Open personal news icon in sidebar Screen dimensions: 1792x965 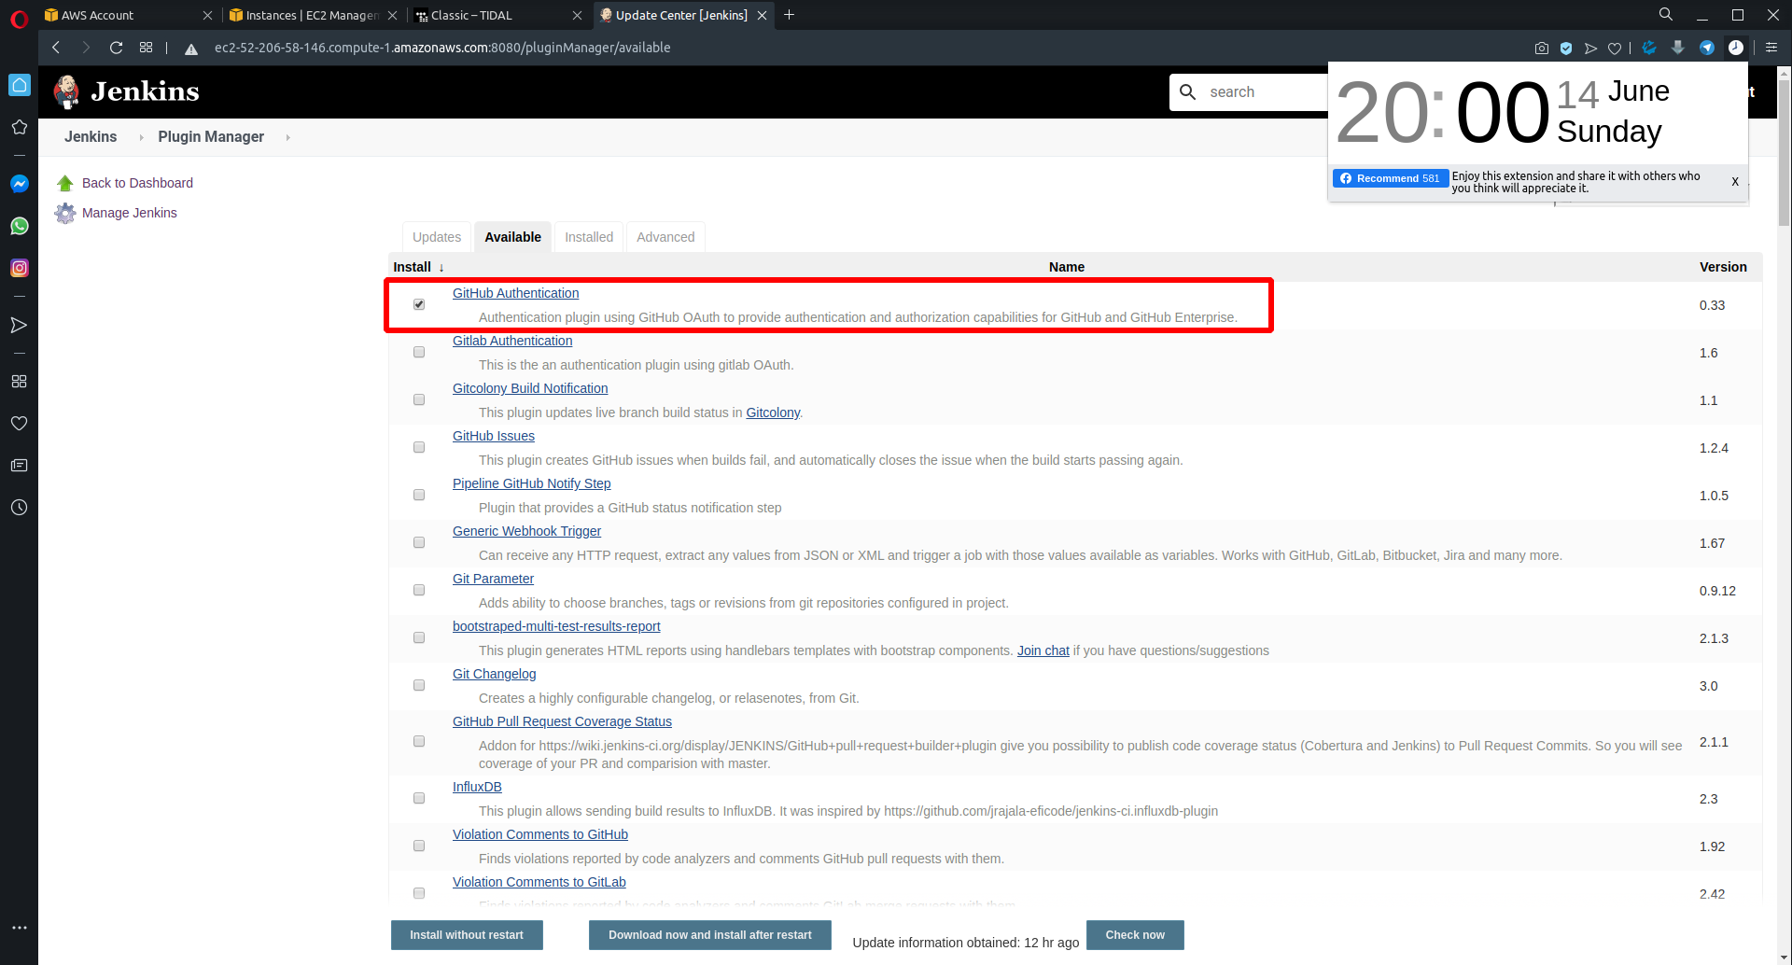click(19, 465)
